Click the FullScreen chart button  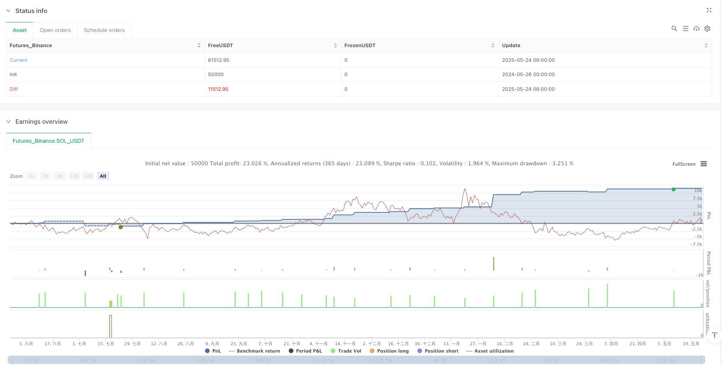point(683,164)
